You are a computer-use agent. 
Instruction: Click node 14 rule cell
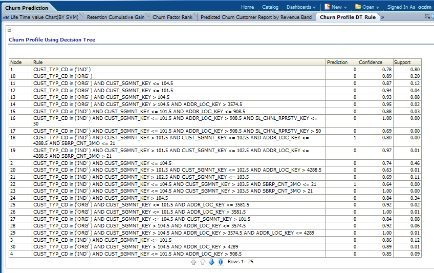179,104
